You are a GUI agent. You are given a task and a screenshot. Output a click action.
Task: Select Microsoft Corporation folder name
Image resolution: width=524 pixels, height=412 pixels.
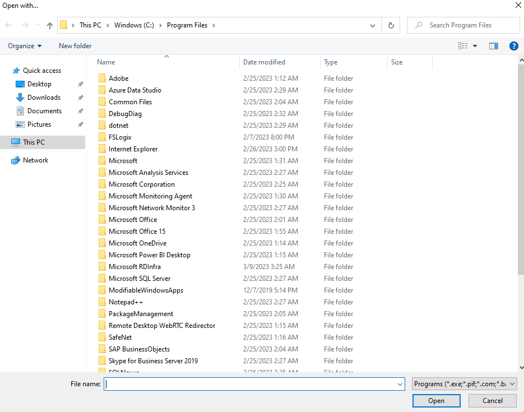coord(142,184)
